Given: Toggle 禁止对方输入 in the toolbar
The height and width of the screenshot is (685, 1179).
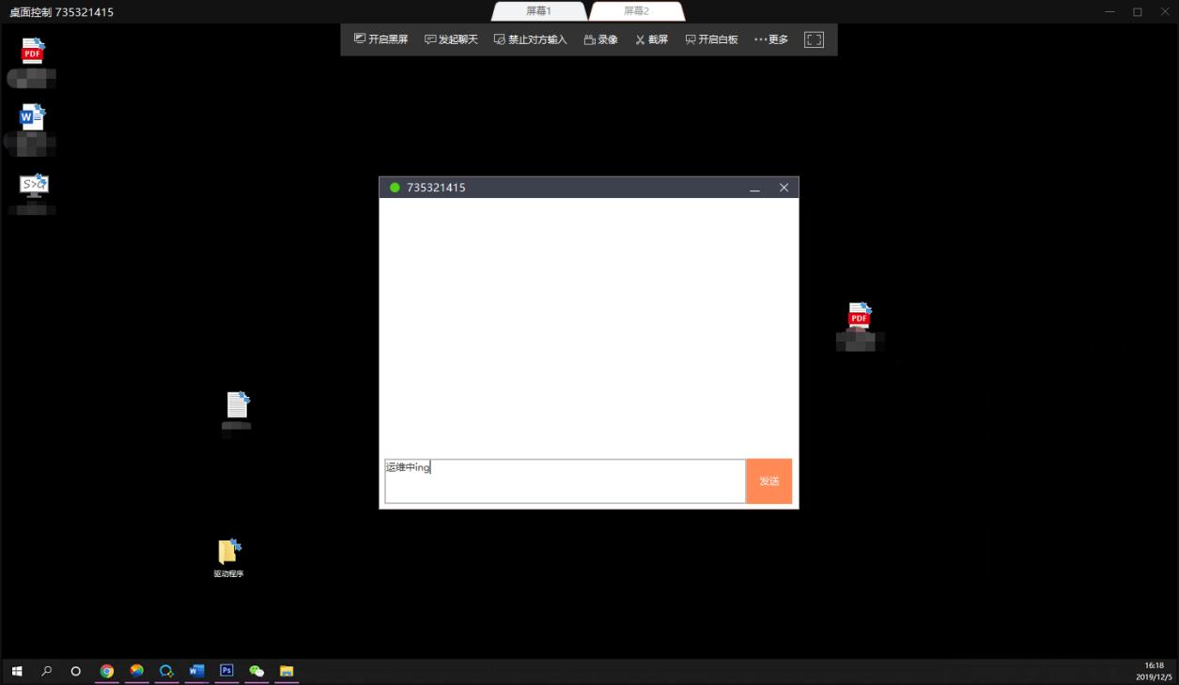Looking at the screenshot, I should point(531,39).
